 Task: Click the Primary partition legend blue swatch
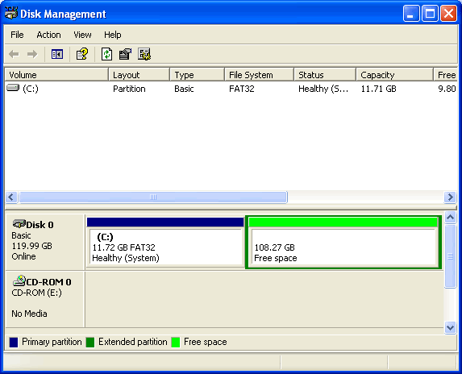click(x=14, y=343)
